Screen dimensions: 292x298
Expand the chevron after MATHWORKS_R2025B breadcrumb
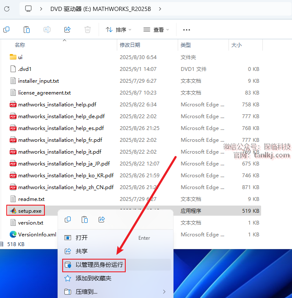pos(160,9)
